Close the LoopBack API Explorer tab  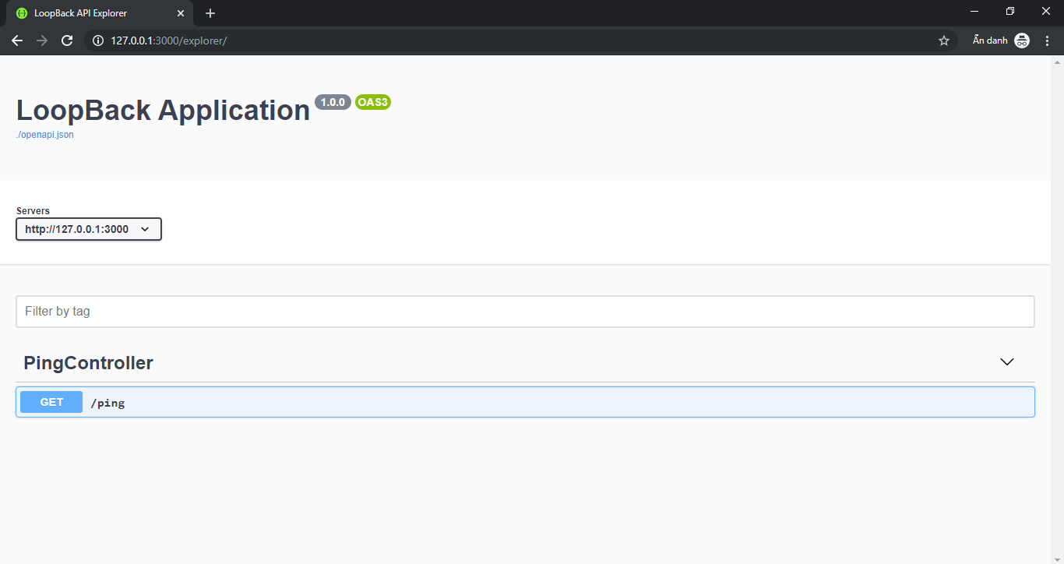[x=181, y=13]
